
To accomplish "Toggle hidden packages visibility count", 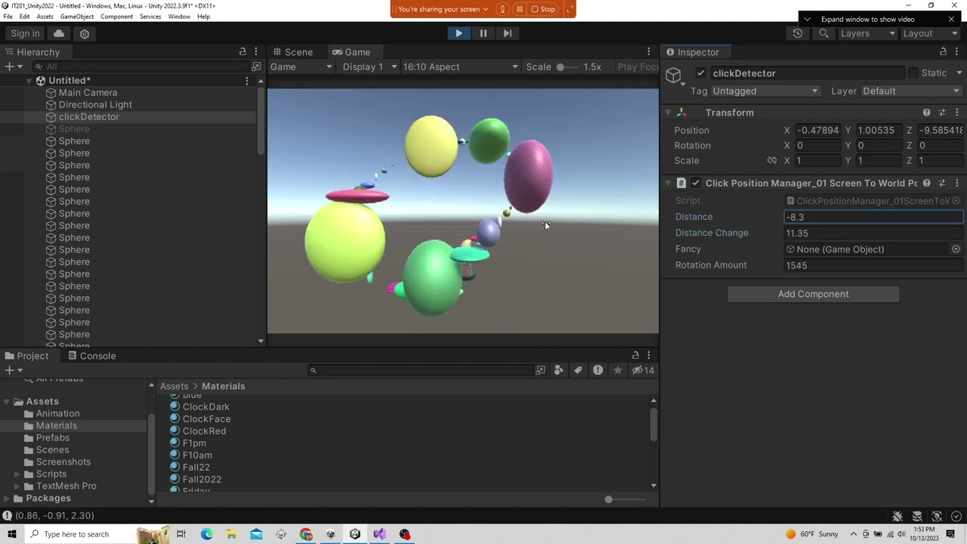I will (643, 370).
